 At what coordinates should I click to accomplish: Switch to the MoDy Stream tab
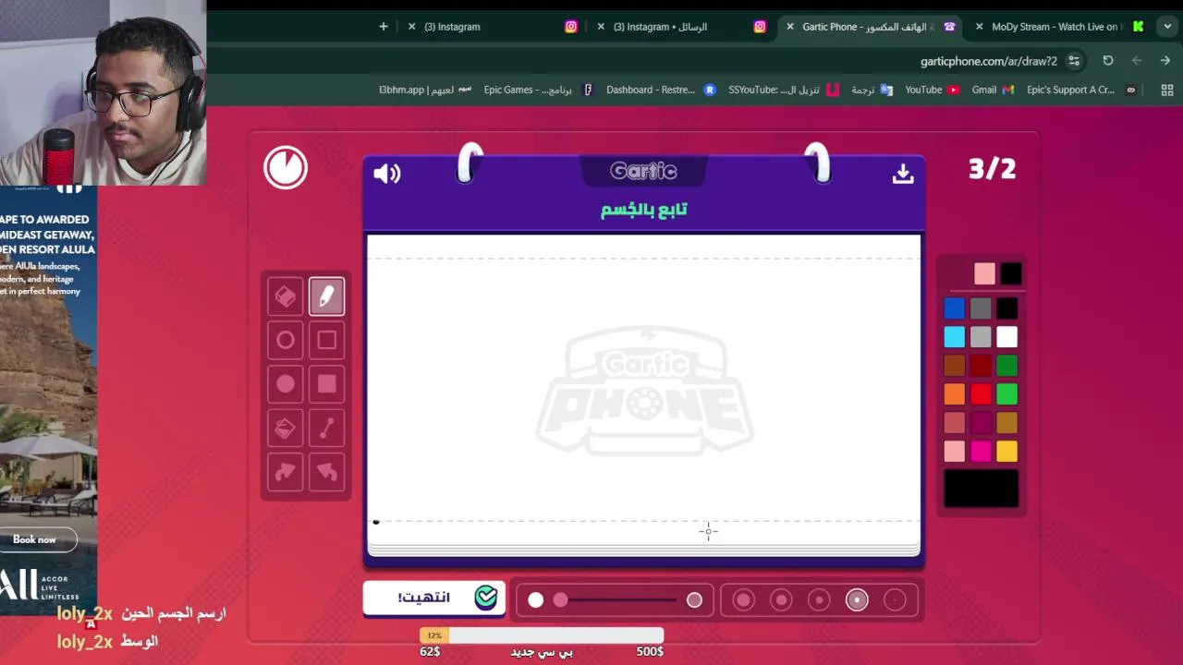coord(1059,27)
